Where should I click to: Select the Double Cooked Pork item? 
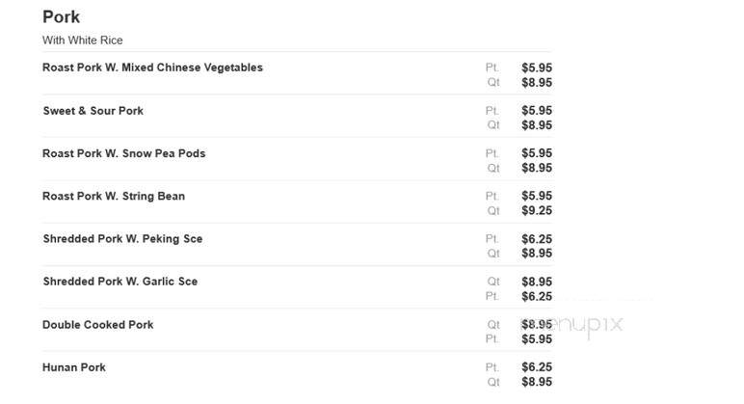tap(97, 325)
